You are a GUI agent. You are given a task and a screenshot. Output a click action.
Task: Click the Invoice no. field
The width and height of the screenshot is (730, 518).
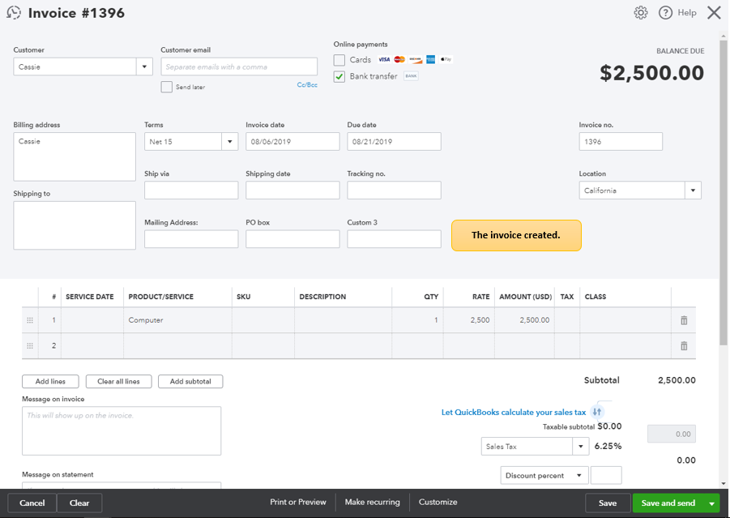tap(621, 142)
